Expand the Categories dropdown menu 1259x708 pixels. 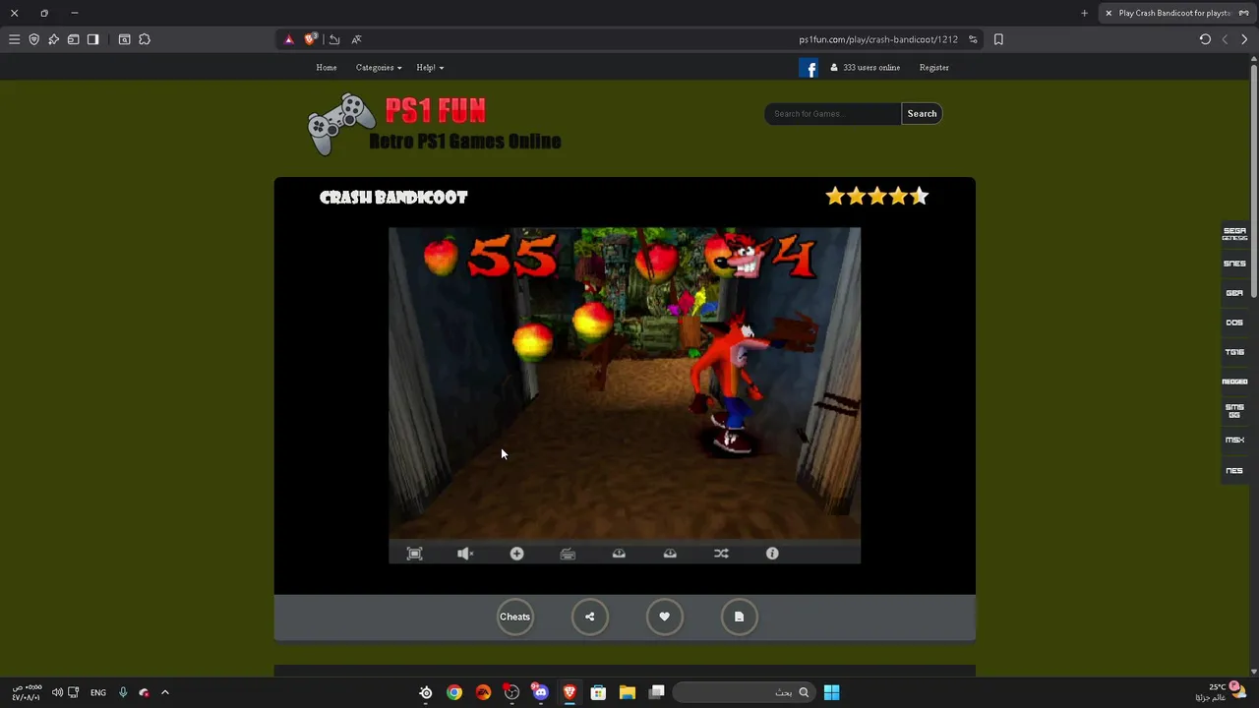[x=379, y=68]
